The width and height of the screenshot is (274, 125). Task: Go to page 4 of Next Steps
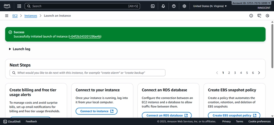coord(241,73)
